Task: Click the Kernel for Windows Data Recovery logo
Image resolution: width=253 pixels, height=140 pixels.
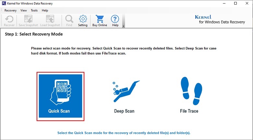Action: (x=220, y=19)
